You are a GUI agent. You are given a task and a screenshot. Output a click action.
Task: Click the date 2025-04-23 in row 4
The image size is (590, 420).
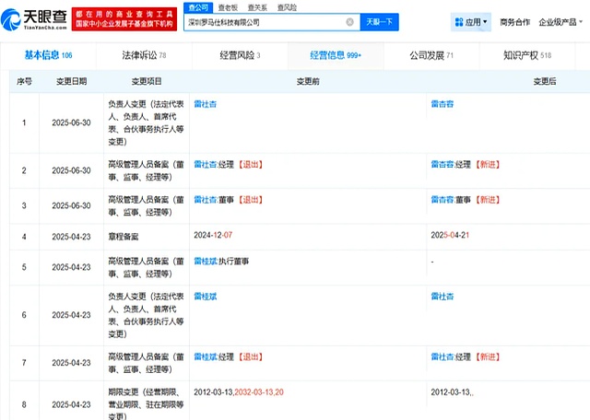click(72, 237)
